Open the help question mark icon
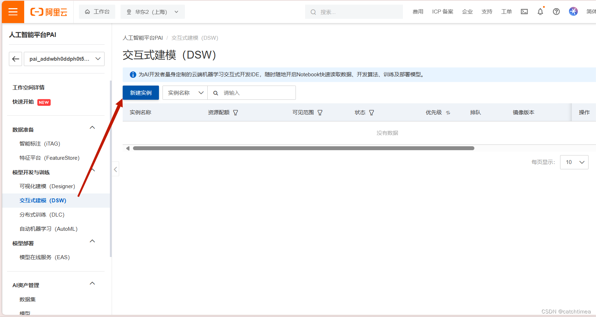The image size is (596, 317). tap(556, 12)
